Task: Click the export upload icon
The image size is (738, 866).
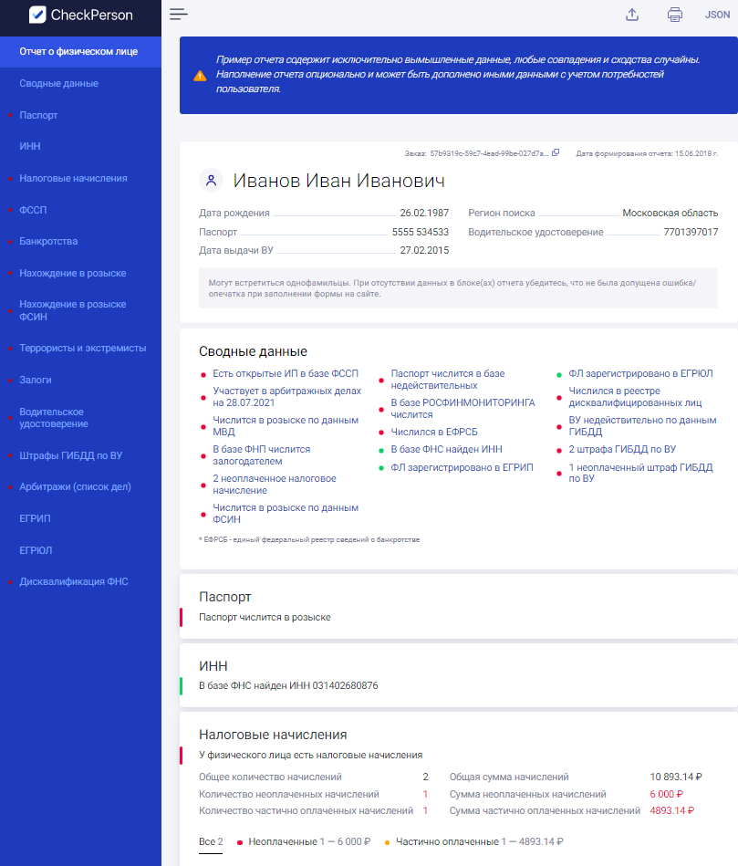Action: click(x=632, y=15)
